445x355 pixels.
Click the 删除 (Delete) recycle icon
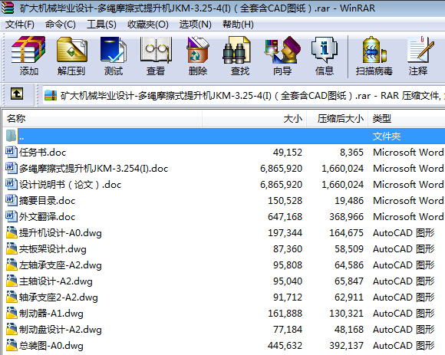pyautogui.click(x=198, y=50)
